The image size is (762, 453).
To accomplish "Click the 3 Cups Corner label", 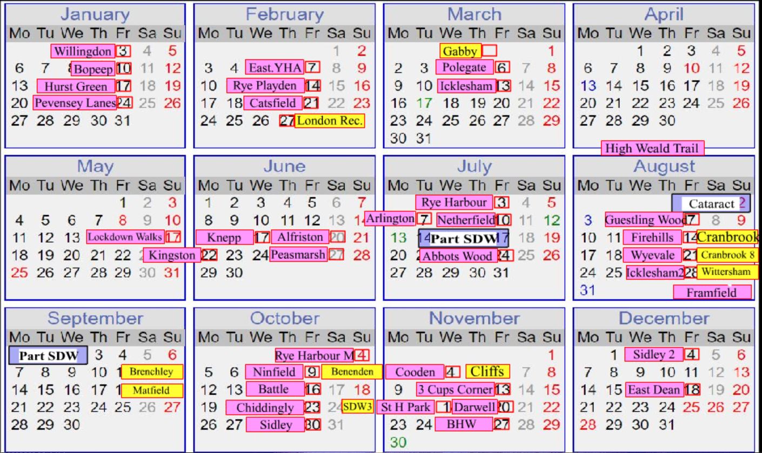I will [x=455, y=389].
